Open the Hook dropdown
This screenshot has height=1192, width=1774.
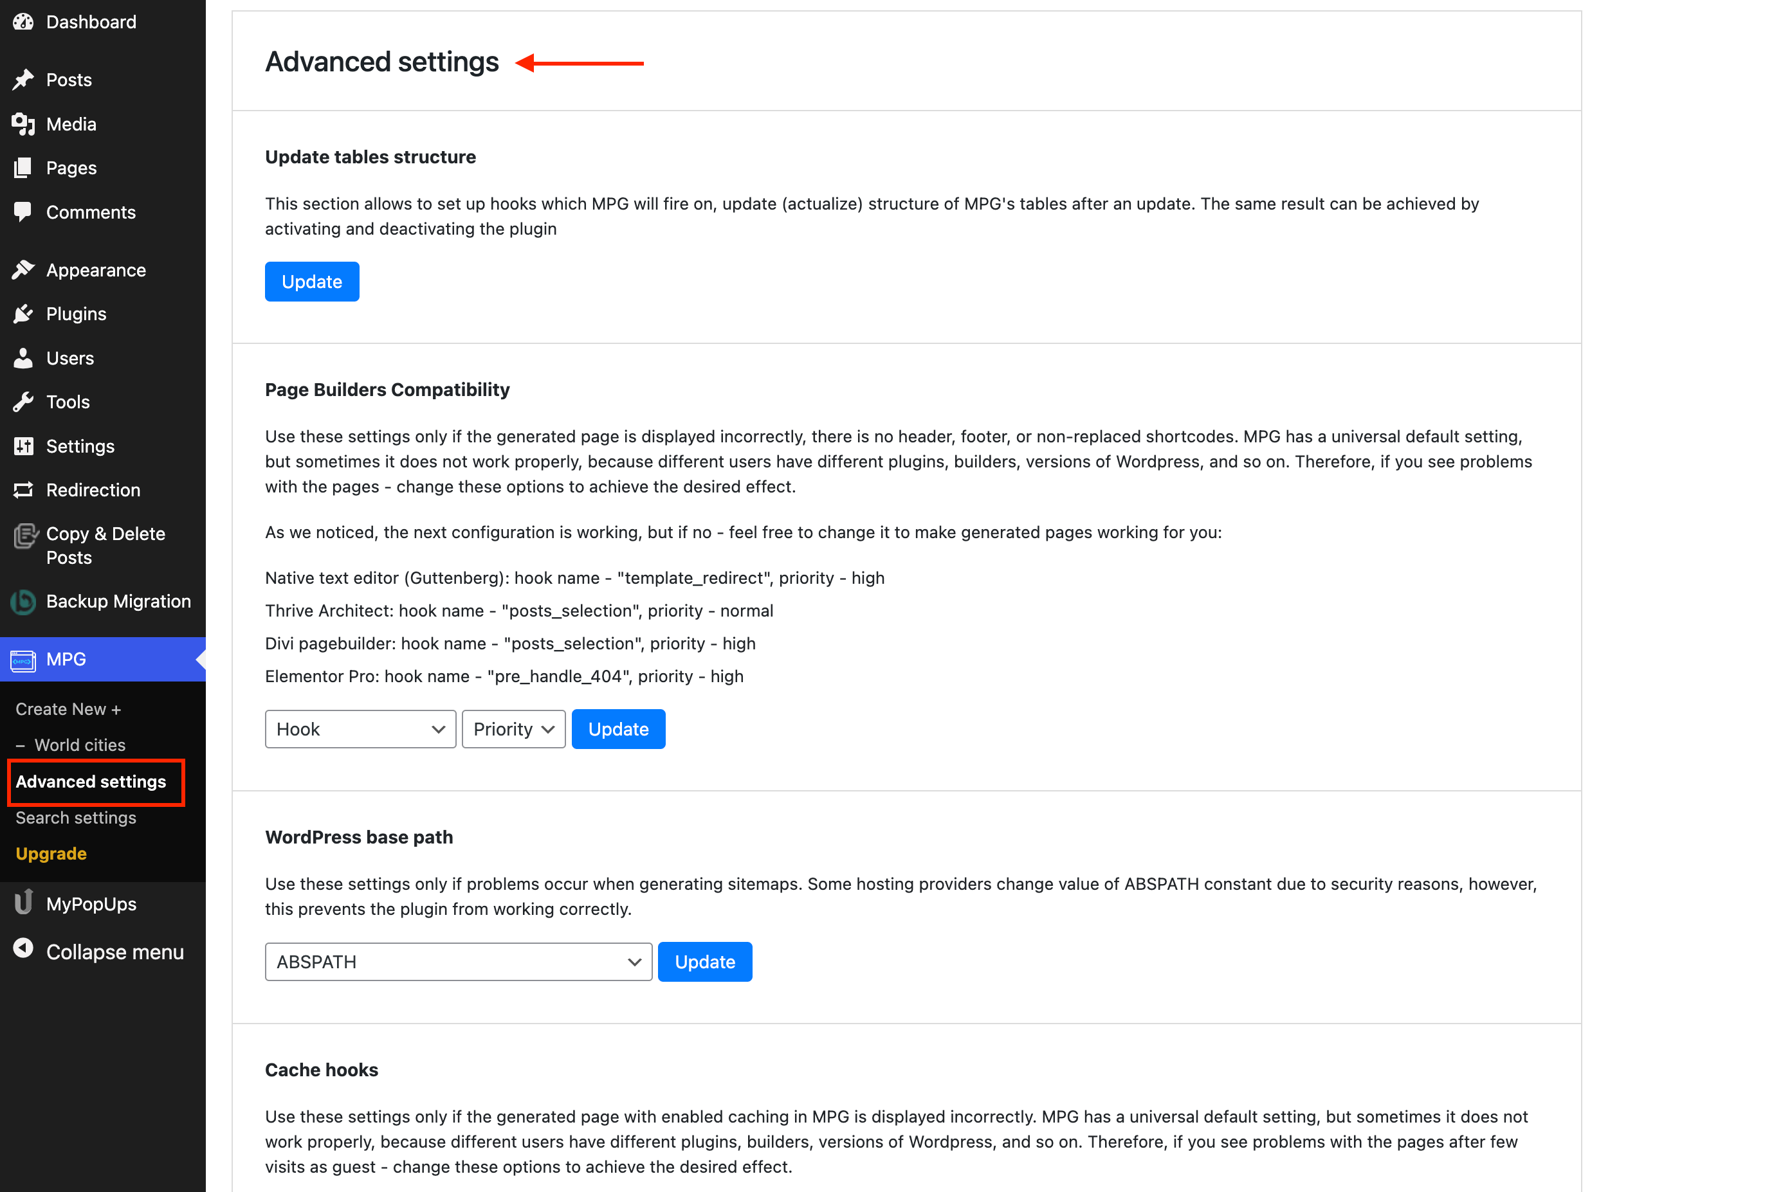(x=360, y=729)
